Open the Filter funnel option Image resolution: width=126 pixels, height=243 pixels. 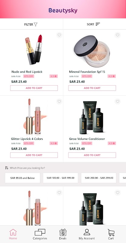coord(31,24)
